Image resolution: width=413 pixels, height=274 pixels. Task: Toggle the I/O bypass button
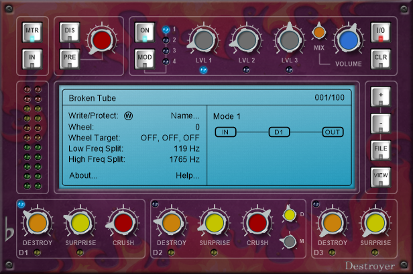click(x=381, y=32)
